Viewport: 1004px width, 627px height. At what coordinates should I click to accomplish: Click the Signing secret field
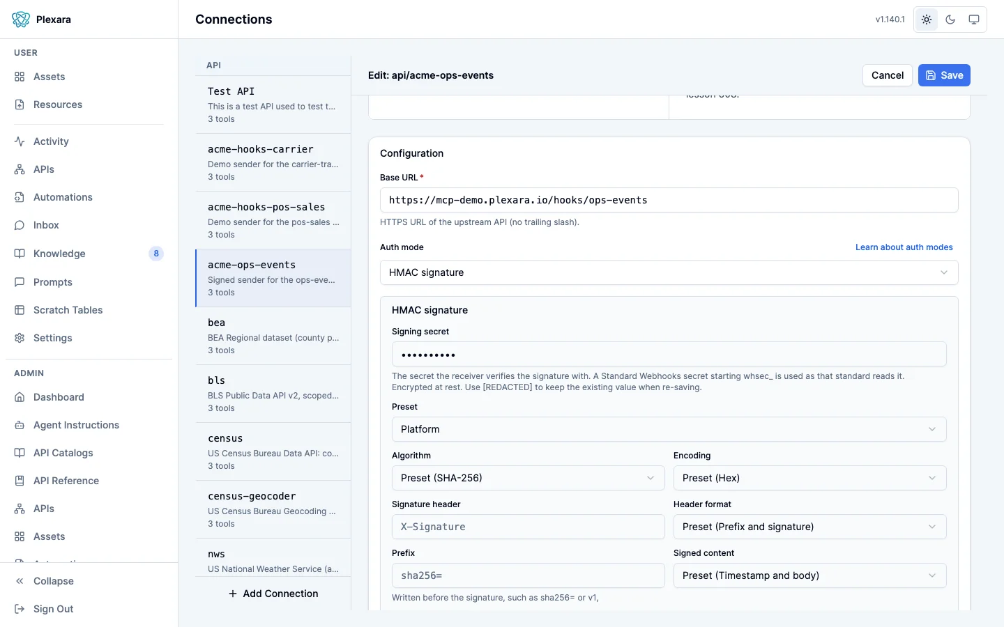click(x=669, y=354)
